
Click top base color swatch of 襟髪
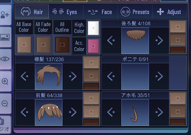coord(91,63)
